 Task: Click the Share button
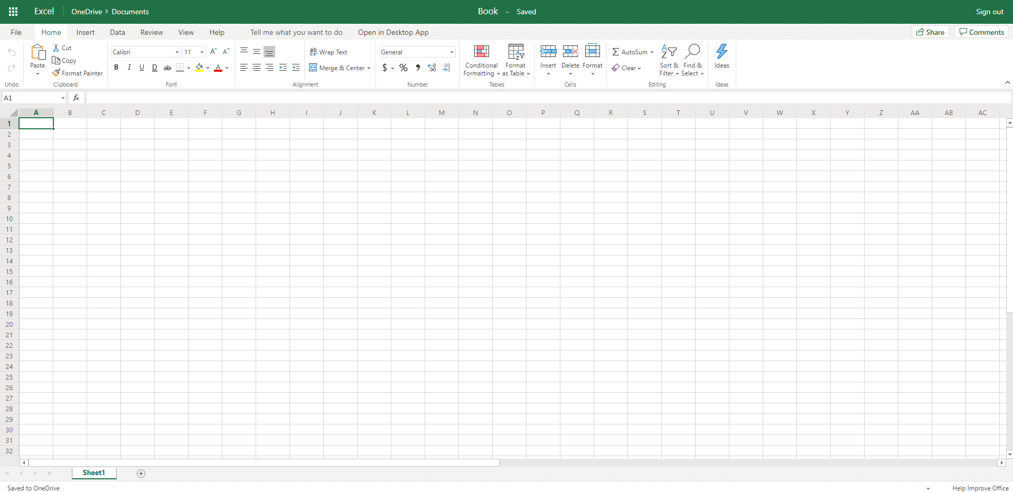pos(930,32)
